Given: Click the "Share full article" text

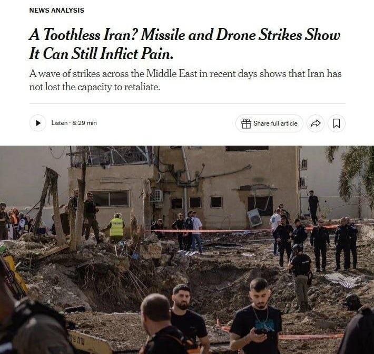Looking at the screenshot, I should [275, 123].
